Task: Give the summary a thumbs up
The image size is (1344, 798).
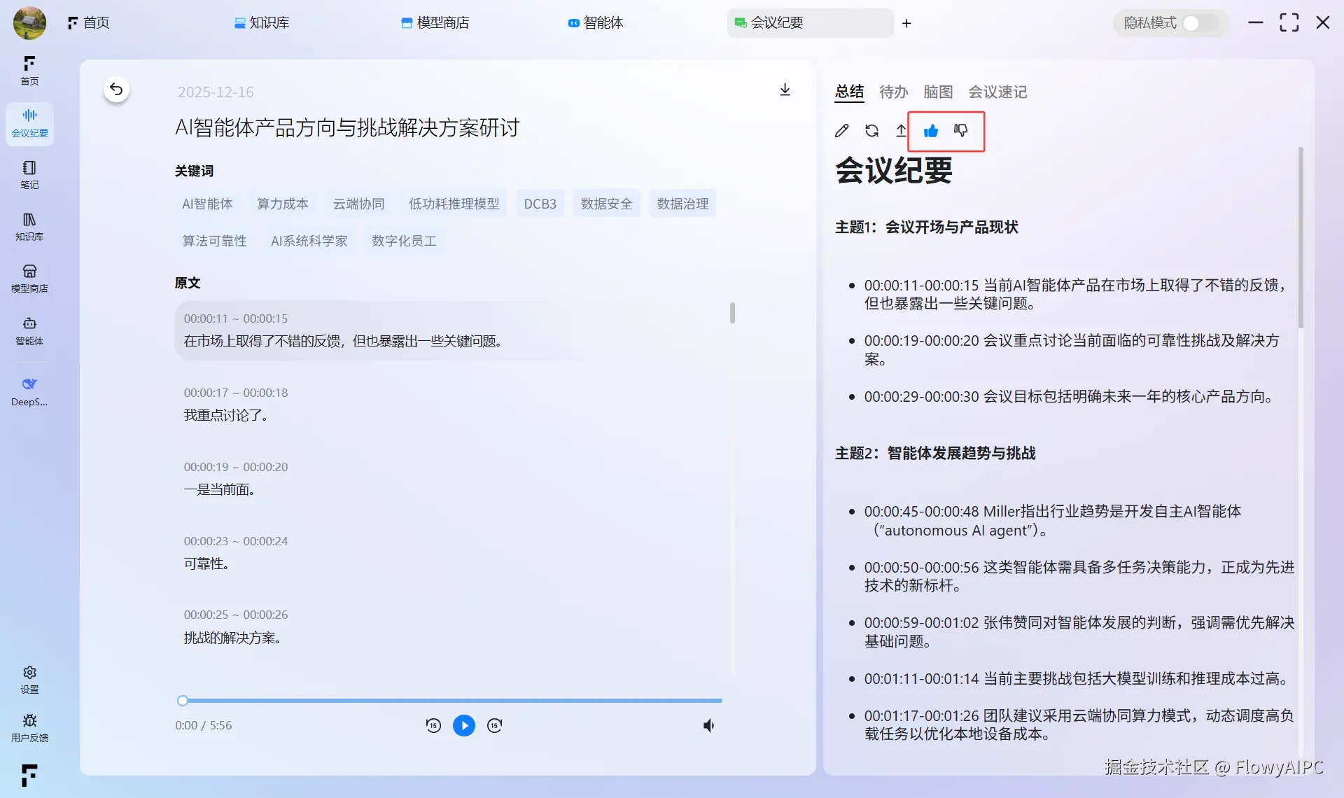Action: coord(931,131)
